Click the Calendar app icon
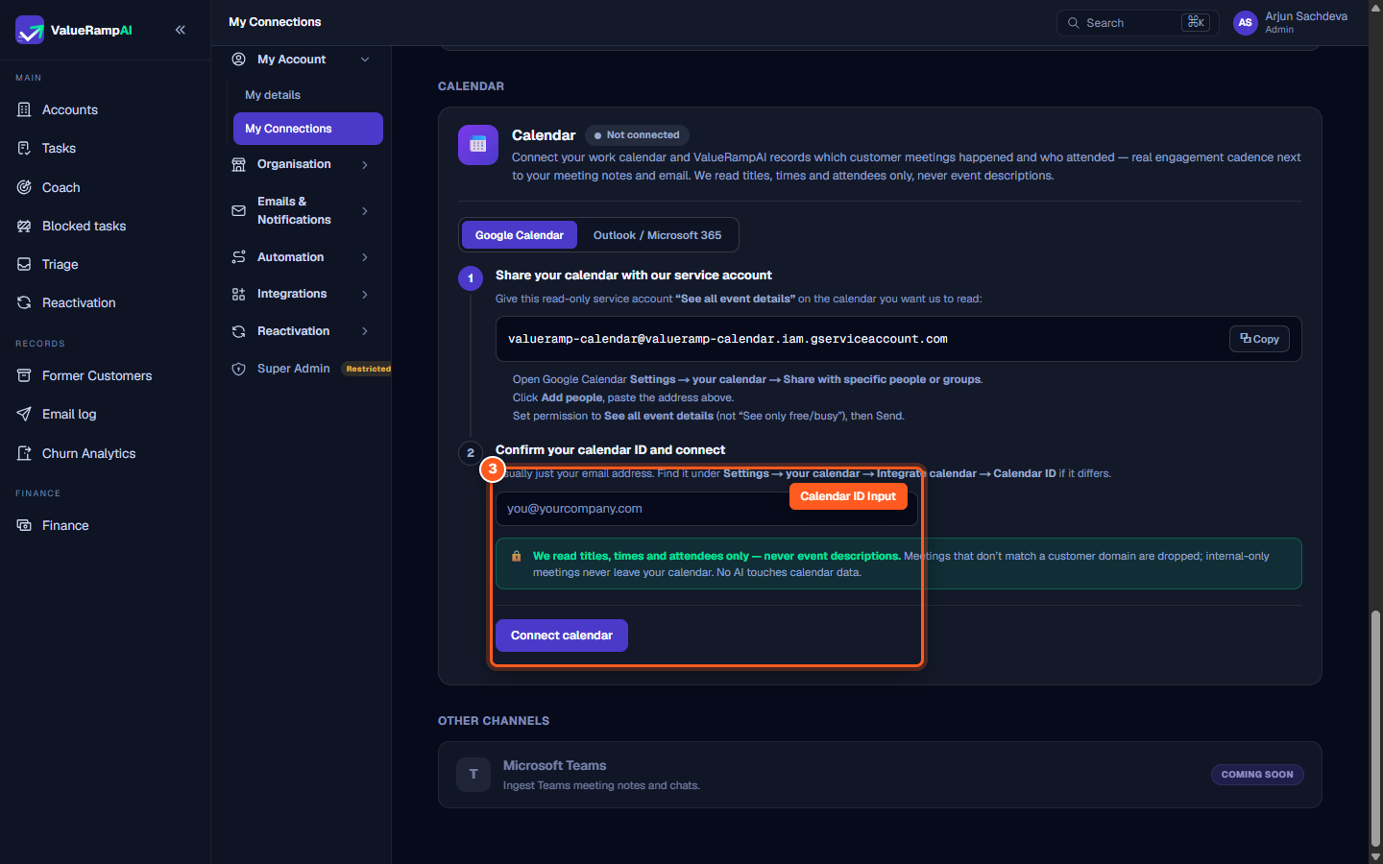The height and width of the screenshot is (864, 1383). pyautogui.click(x=478, y=145)
